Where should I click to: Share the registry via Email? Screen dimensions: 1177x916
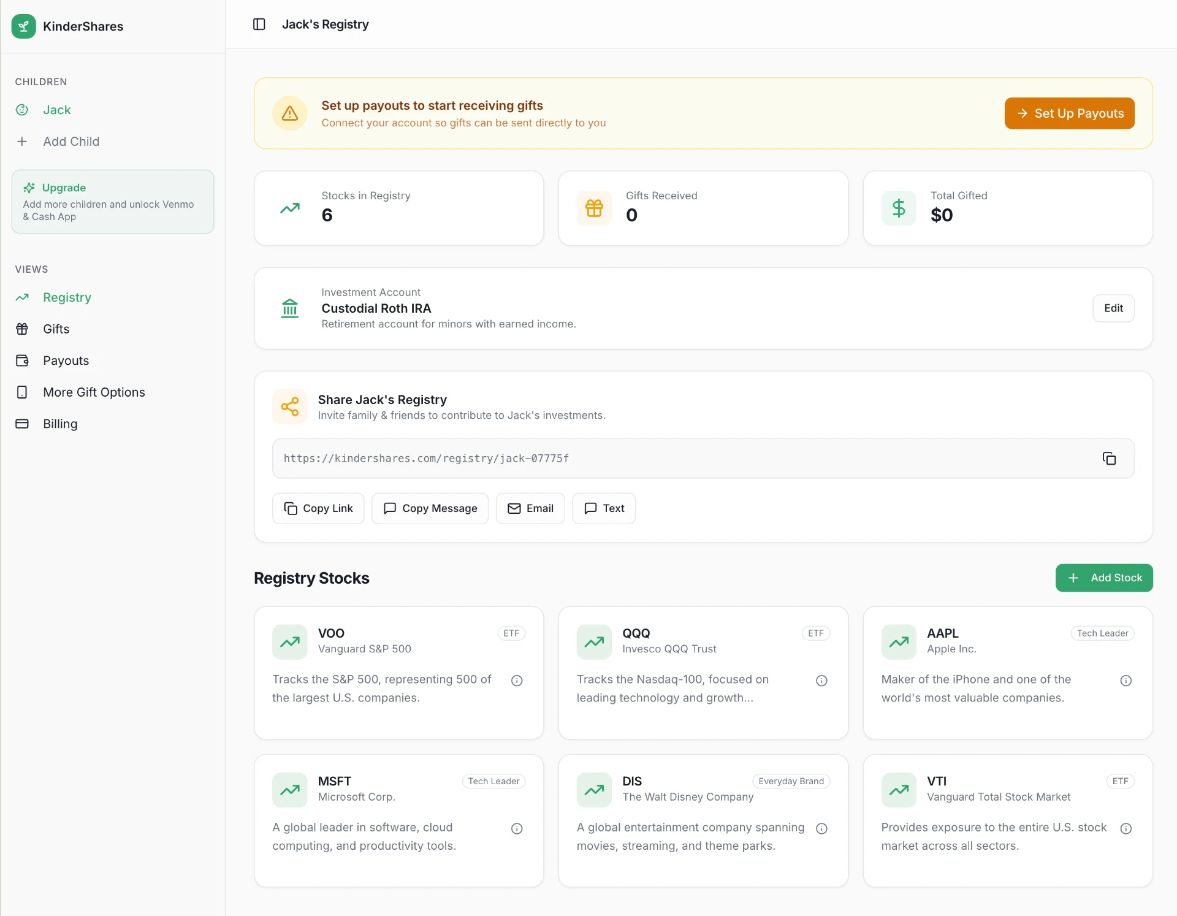530,509
